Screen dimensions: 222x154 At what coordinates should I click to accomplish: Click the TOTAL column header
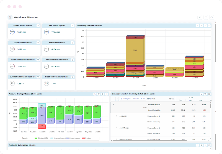(x=172, y=99)
